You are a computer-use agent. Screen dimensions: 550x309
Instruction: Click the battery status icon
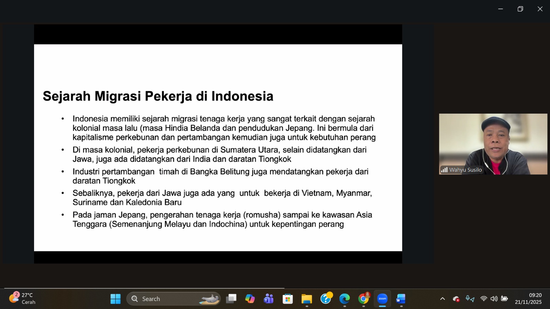pos(504,299)
